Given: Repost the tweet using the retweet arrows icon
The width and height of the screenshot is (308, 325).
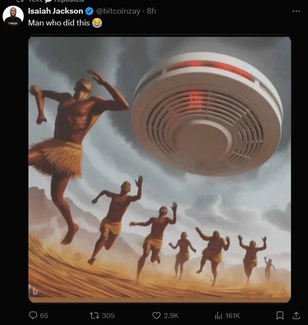Looking at the screenshot, I should pos(94,315).
